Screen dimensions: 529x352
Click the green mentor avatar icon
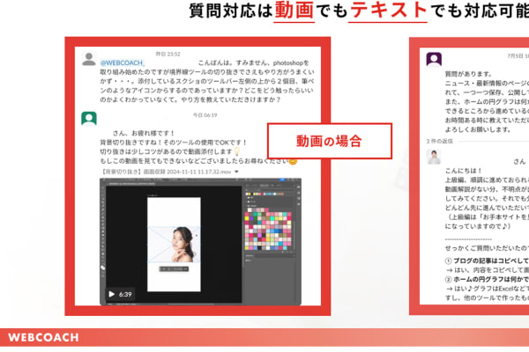[x=88, y=118]
